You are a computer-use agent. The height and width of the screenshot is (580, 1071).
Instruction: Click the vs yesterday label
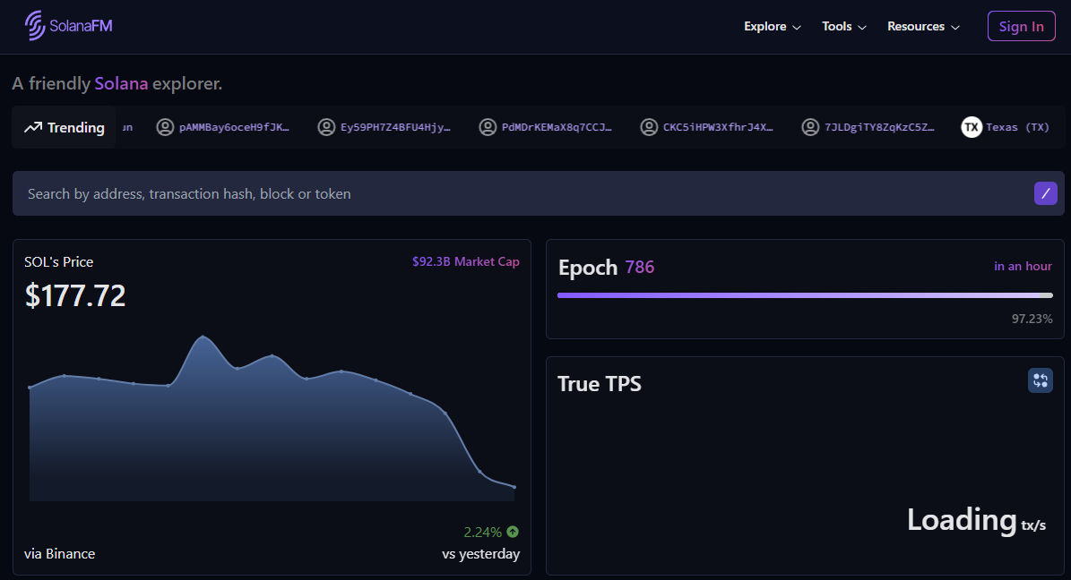pos(481,554)
